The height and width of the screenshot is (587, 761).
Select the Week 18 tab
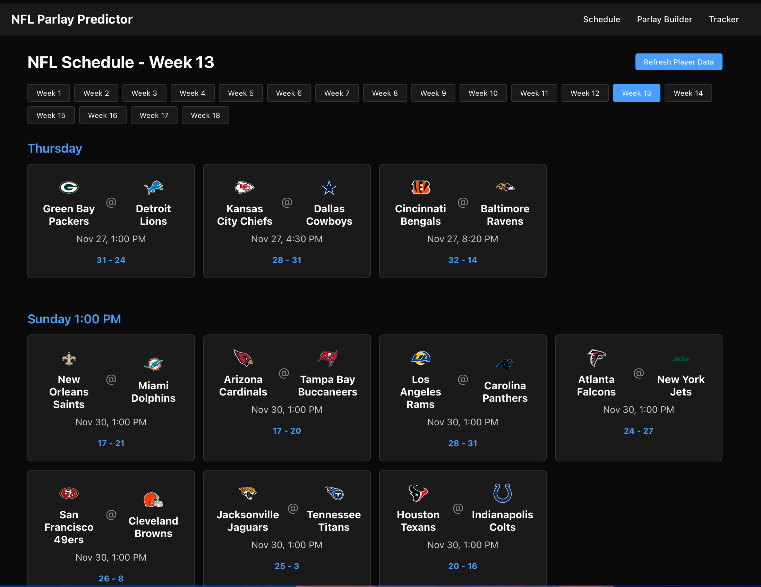click(205, 116)
